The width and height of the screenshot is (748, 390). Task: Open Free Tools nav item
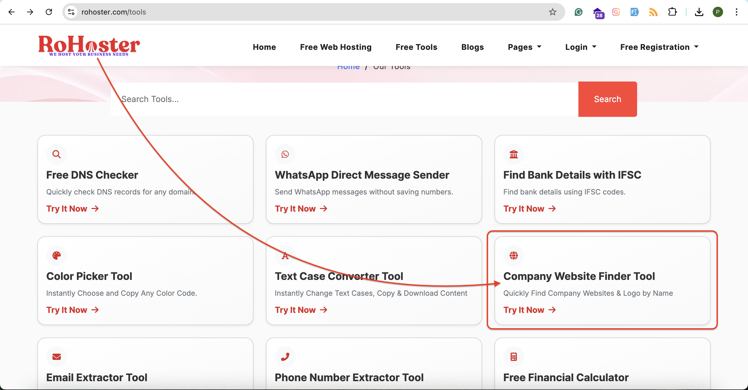click(x=416, y=47)
